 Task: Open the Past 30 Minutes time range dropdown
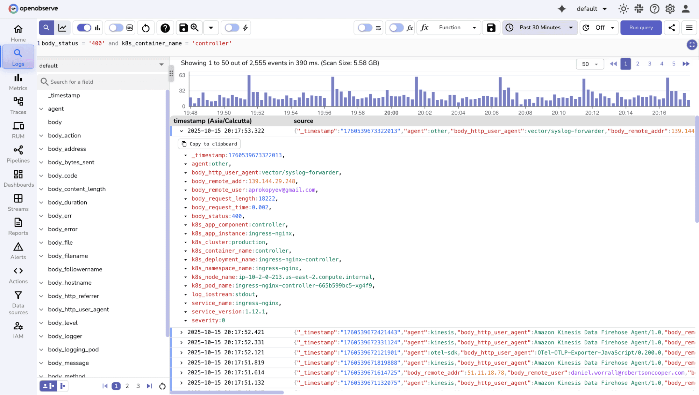pyautogui.click(x=540, y=27)
